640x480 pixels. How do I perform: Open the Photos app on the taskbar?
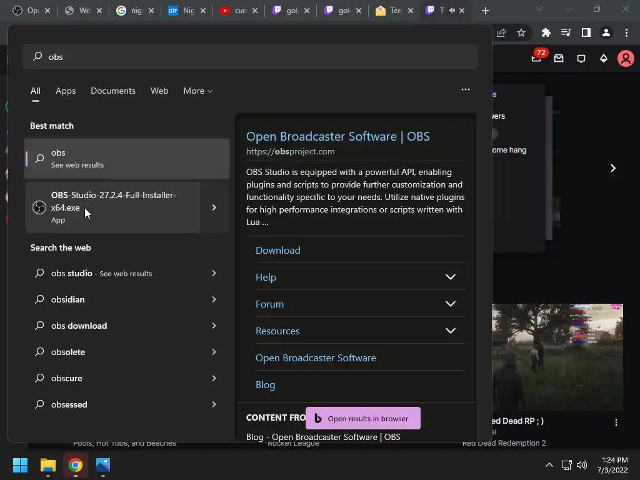[x=103, y=465]
